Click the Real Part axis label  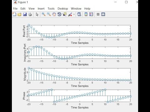click(24, 31)
